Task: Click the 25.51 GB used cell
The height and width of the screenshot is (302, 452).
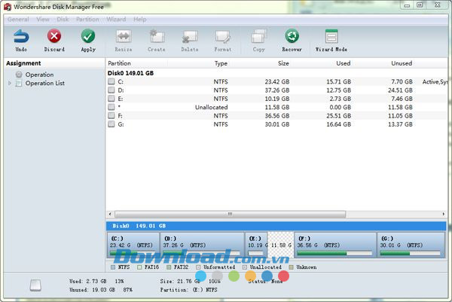Action: pos(339,116)
